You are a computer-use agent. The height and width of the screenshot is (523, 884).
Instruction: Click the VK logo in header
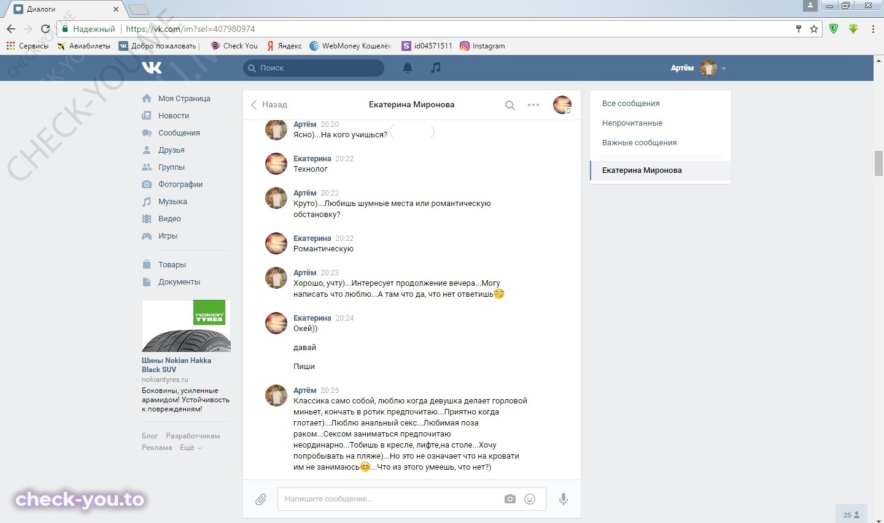tap(152, 67)
